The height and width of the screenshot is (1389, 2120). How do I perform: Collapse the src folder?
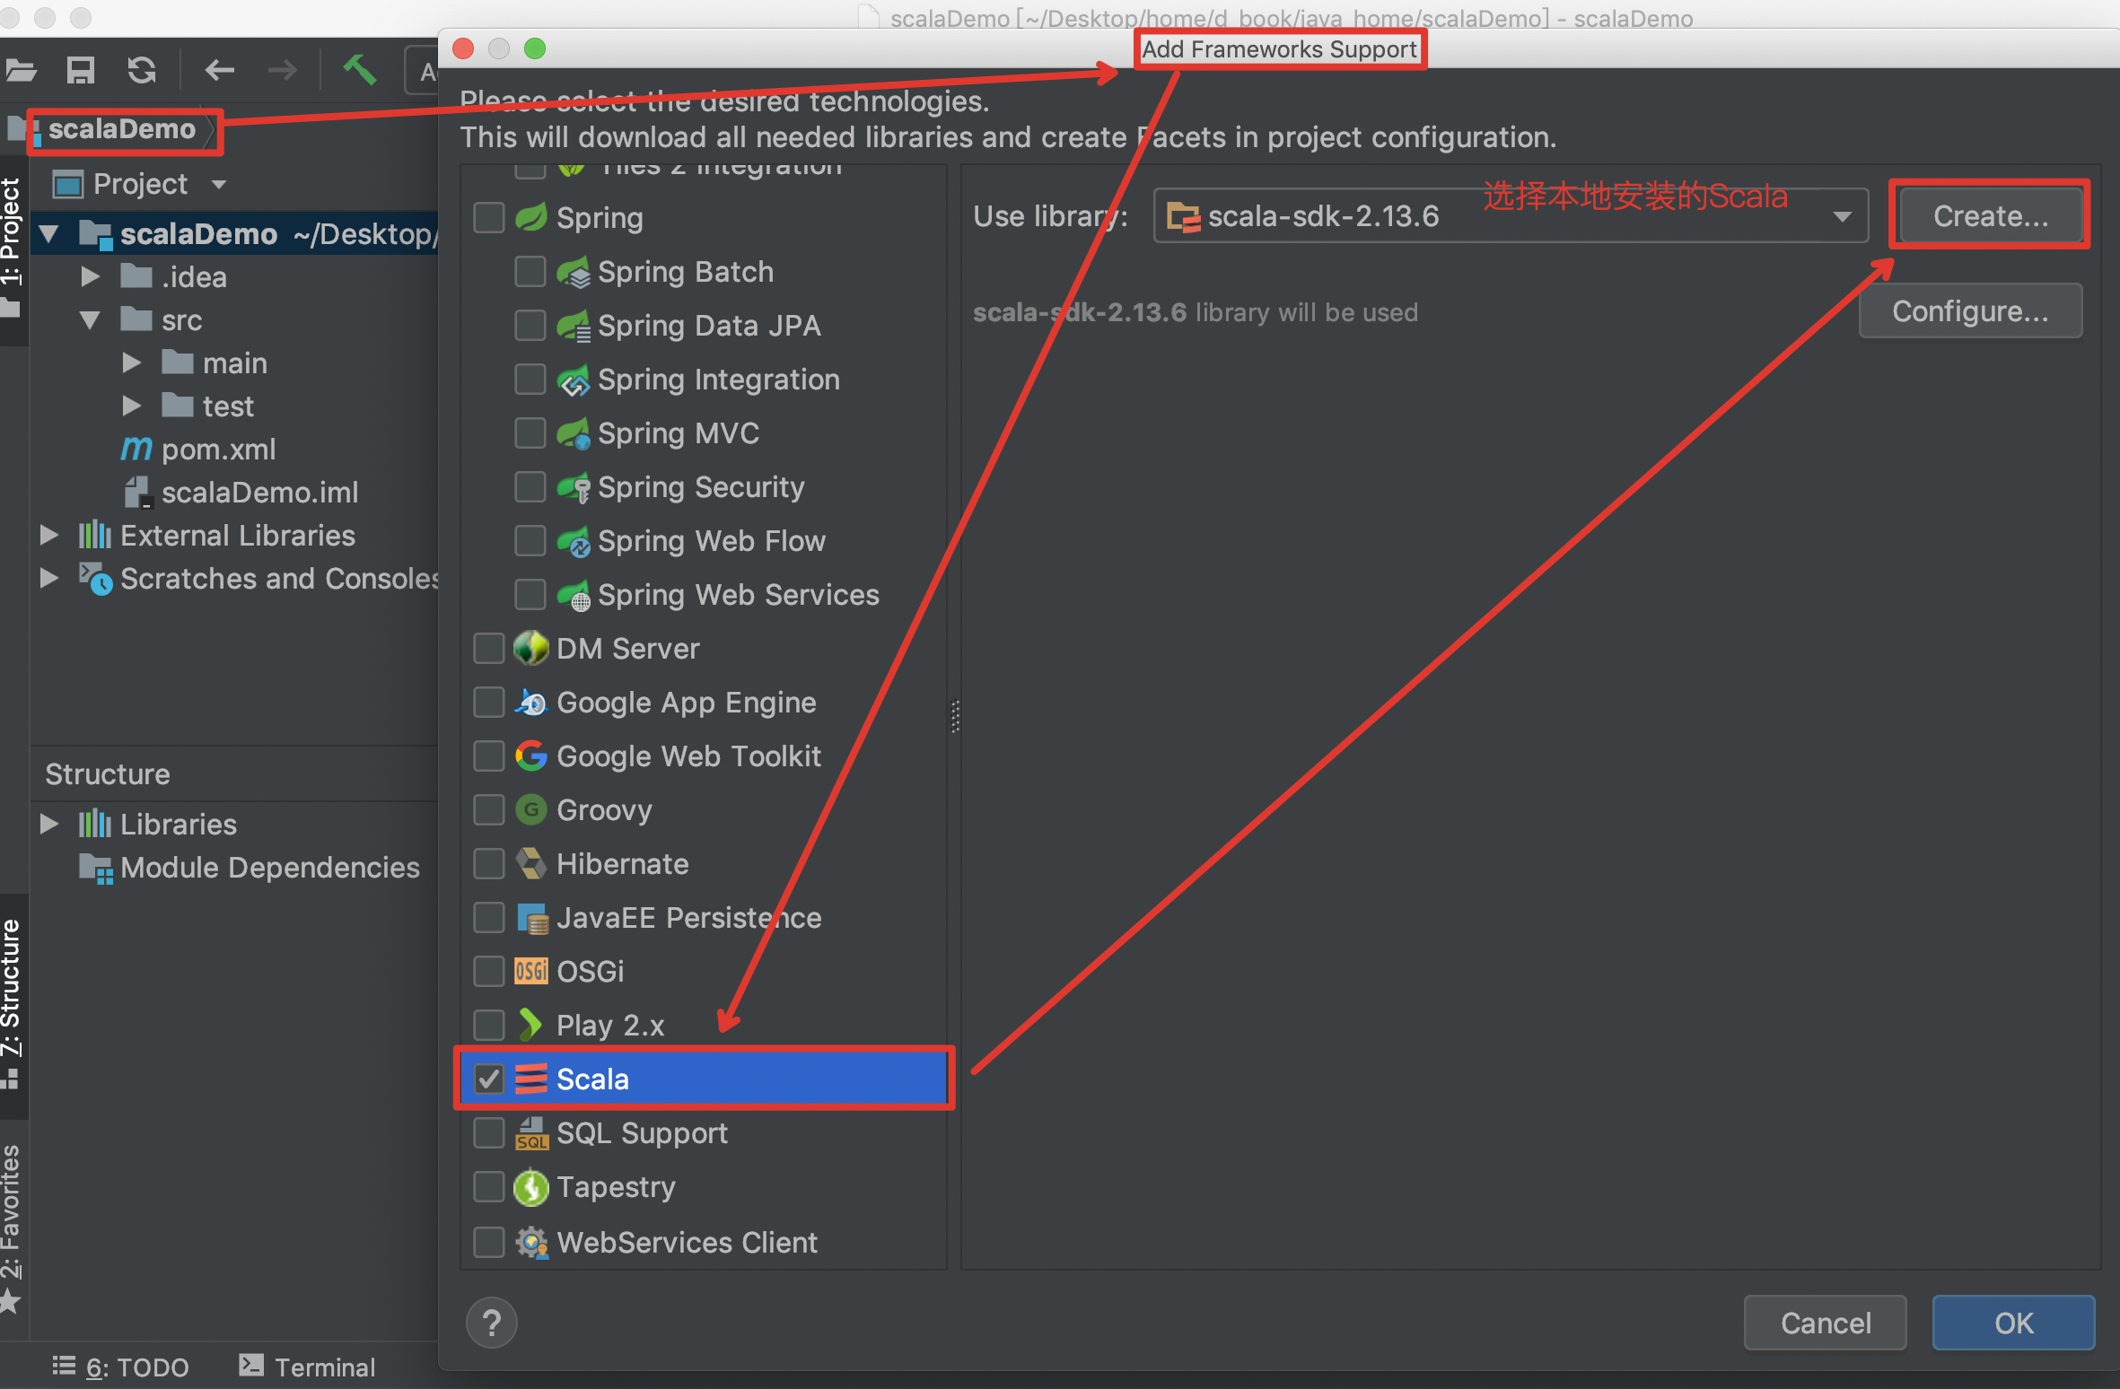pyautogui.click(x=90, y=320)
